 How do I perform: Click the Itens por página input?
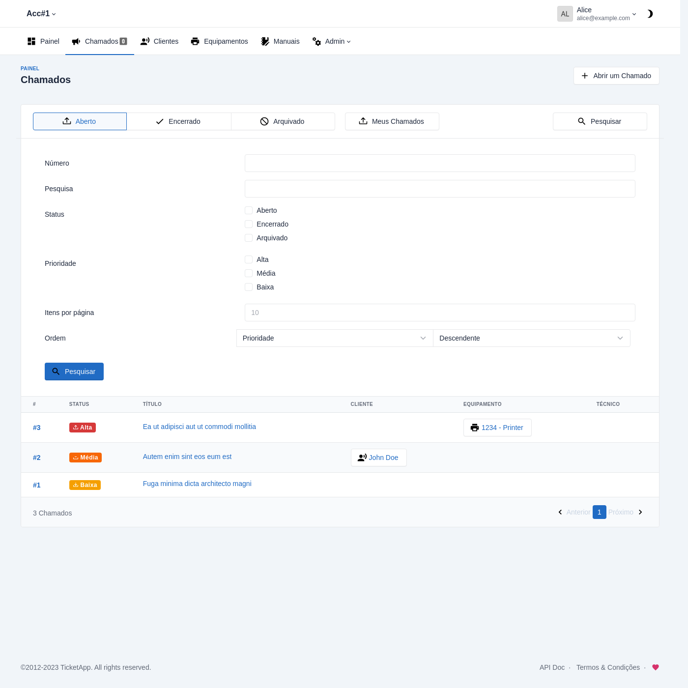pos(440,313)
